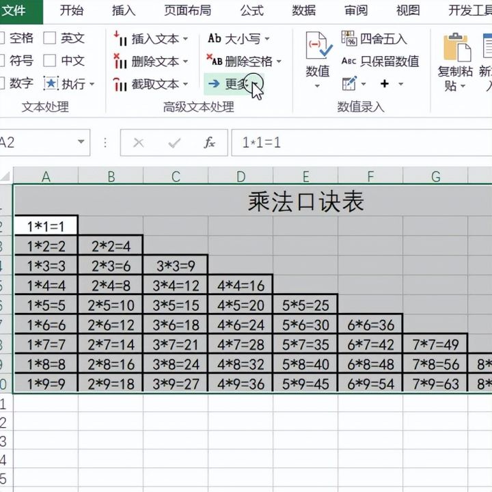Click the cancel X formula button

point(138,143)
